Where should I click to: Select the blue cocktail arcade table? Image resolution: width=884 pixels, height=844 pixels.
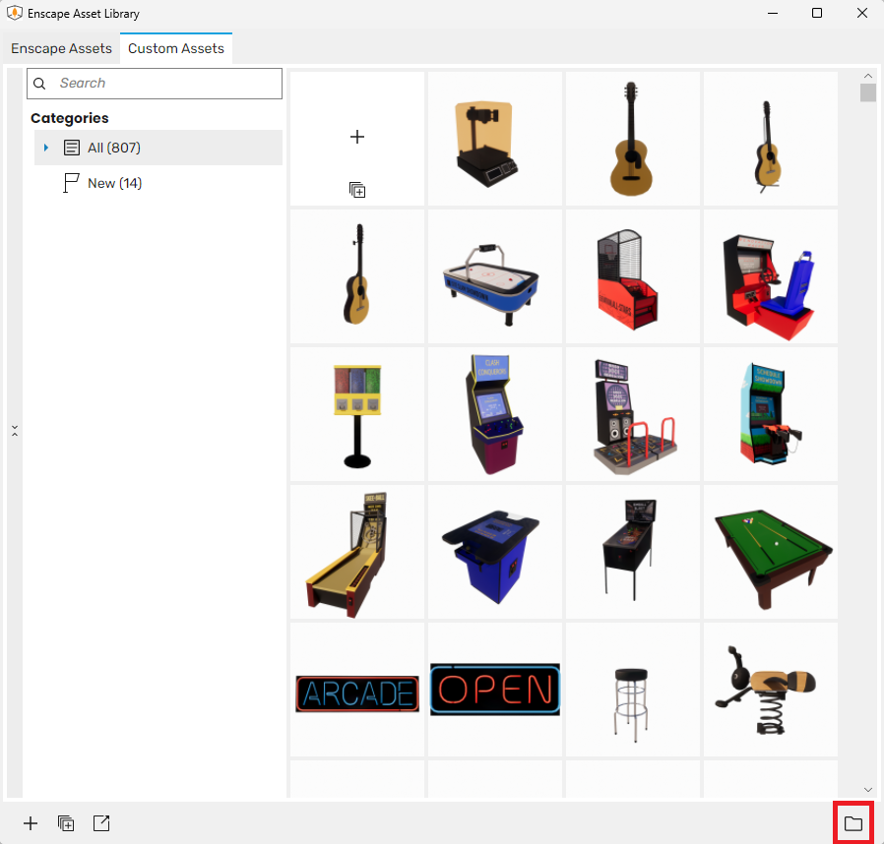tap(495, 552)
